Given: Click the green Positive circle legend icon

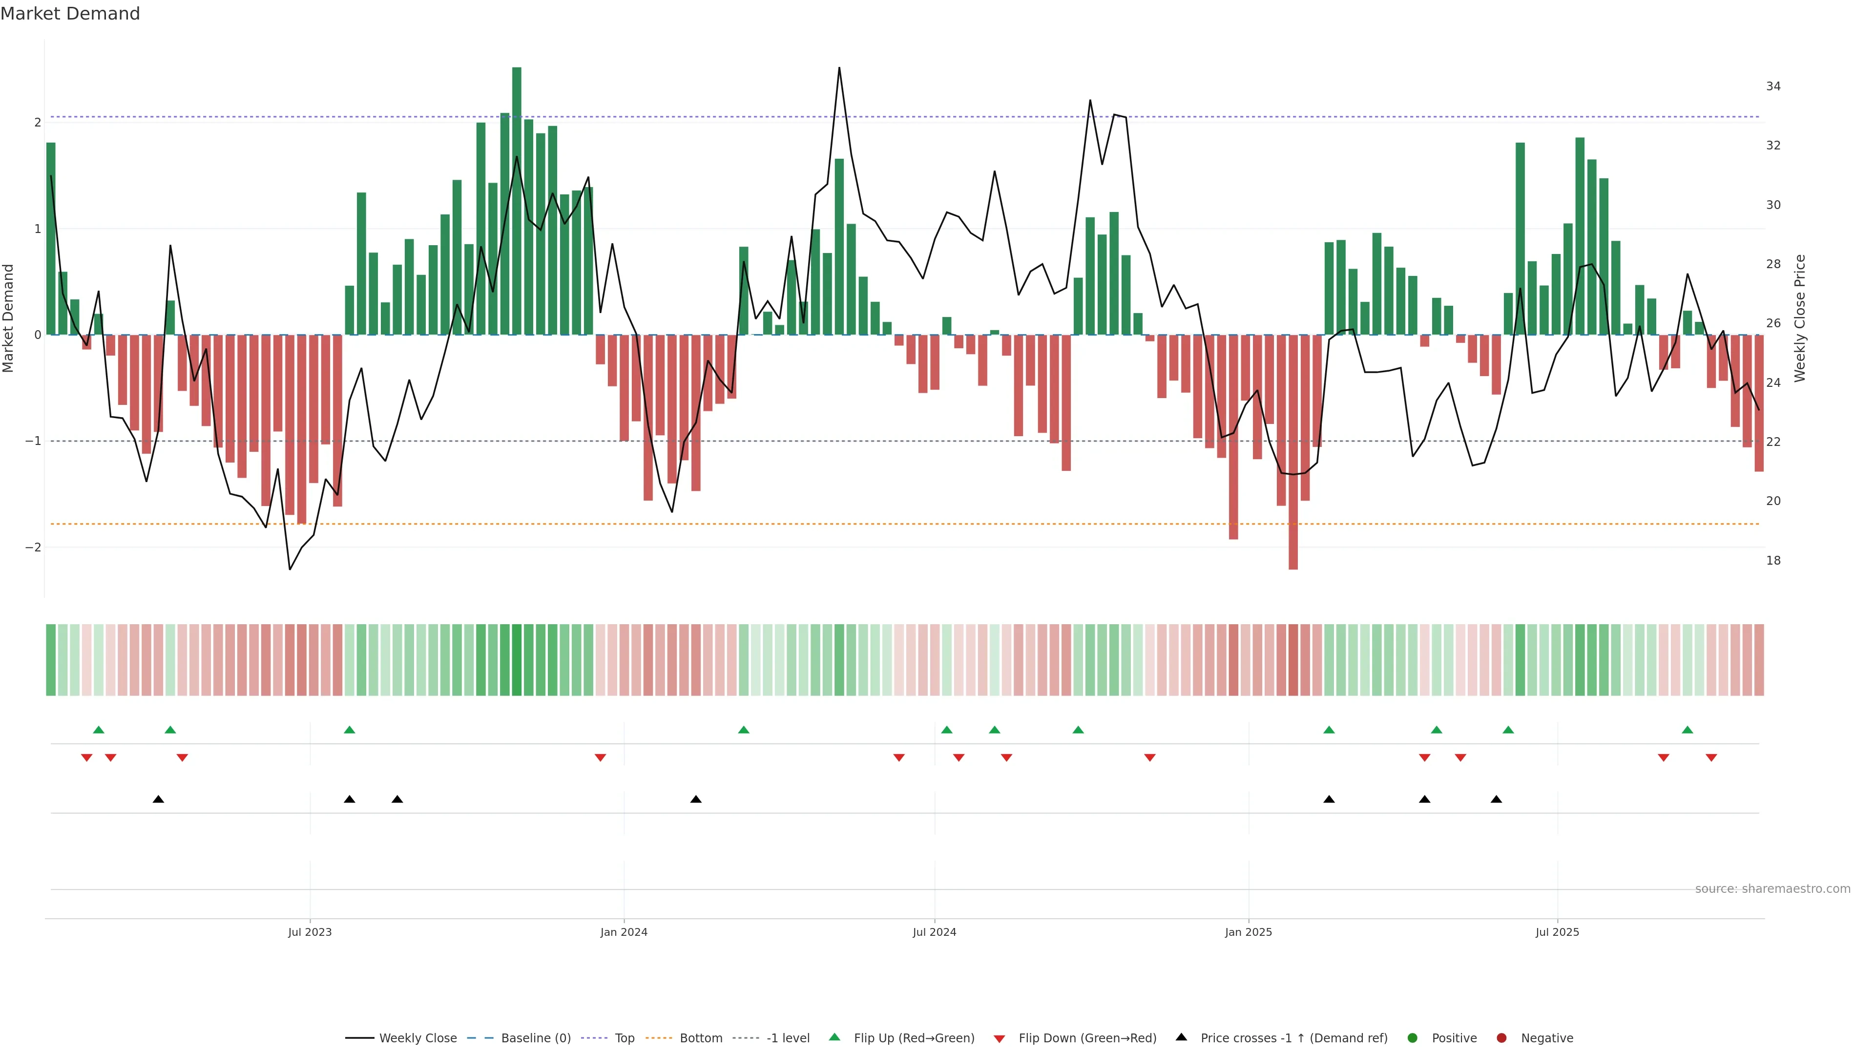Looking at the screenshot, I should pos(1412,1037).
